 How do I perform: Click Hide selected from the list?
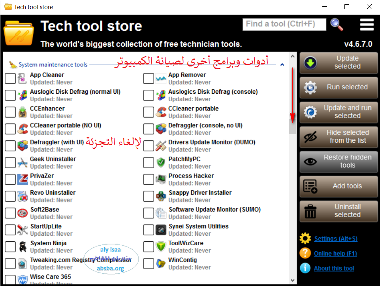[339, 136]
